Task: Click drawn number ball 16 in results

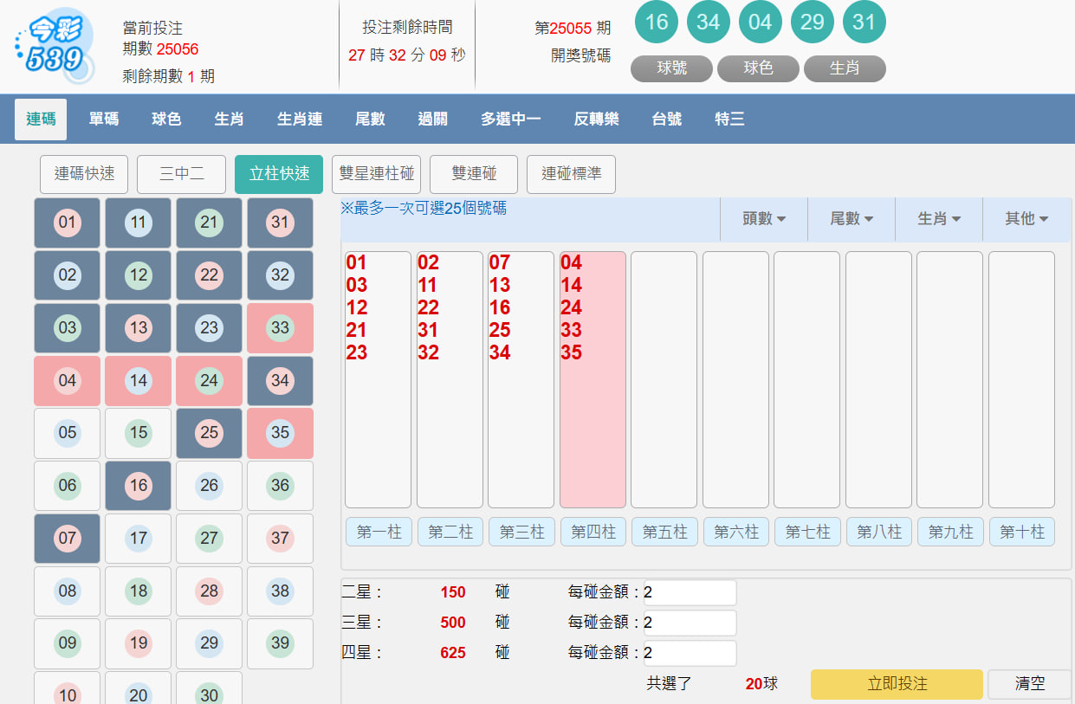Action: [657, 23]
